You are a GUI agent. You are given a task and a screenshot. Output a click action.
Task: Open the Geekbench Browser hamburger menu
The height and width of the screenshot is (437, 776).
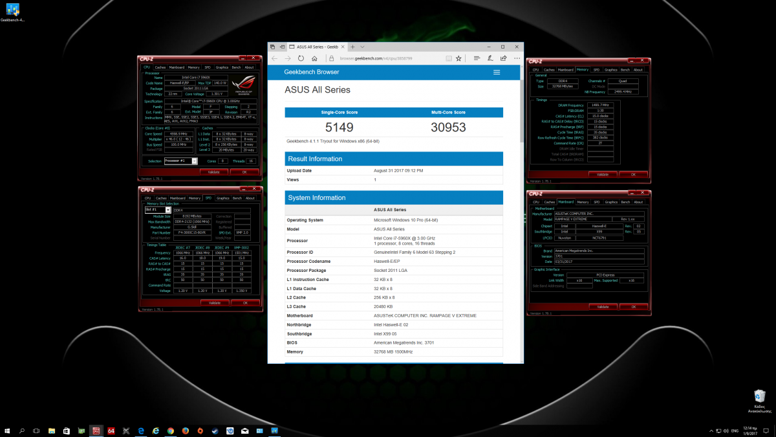tap(497, 72)
